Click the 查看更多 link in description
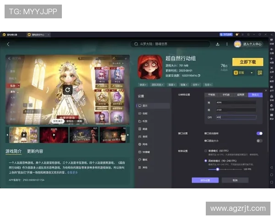 [72, 173]
